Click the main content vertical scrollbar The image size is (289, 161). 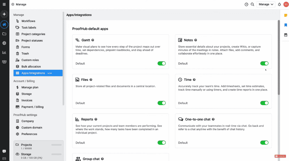pyautogui.click(x=279, y=57)
